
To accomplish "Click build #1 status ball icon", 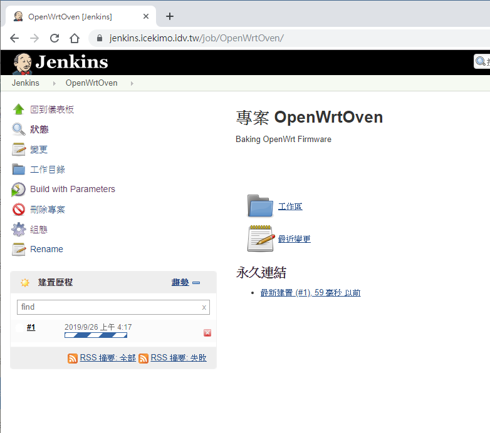I will tap(19, 328).
